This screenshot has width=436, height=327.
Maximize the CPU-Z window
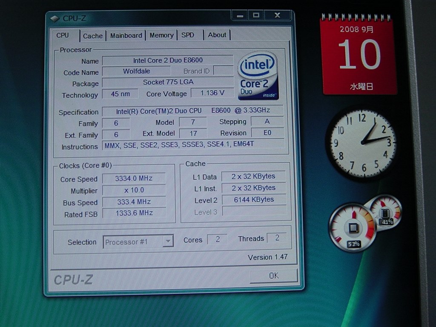pos(256,15)
